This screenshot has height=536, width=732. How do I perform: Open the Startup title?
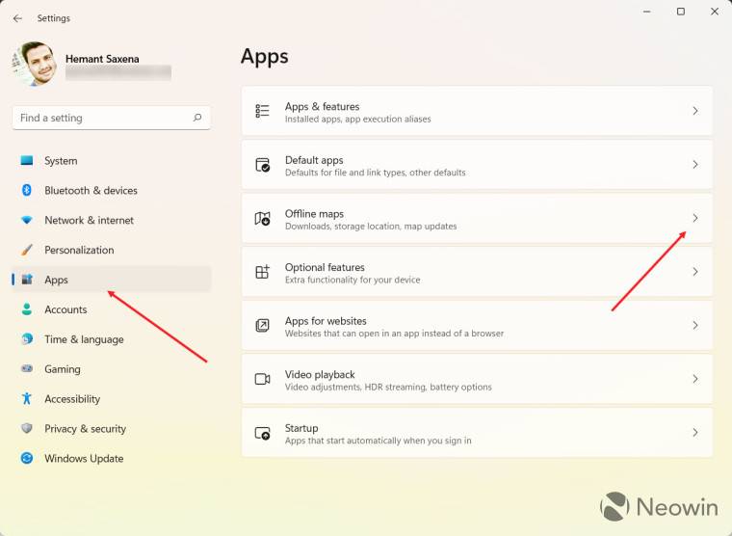coord(301,428)
